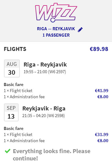This screenshot has height=165, width=112.
Task: Select the SEP 13 date badge
Action: coord(11,112)
